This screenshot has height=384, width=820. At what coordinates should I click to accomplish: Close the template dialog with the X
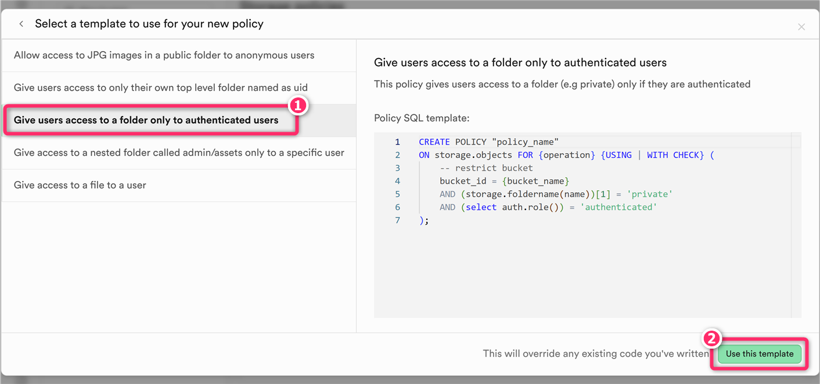[801, 27]
